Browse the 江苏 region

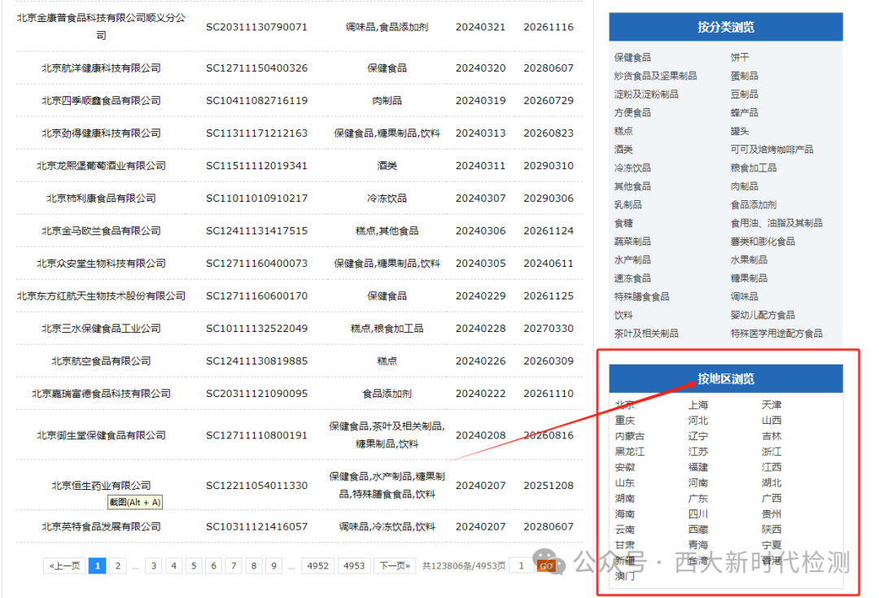pyautogui.click(x=698, y=452)
